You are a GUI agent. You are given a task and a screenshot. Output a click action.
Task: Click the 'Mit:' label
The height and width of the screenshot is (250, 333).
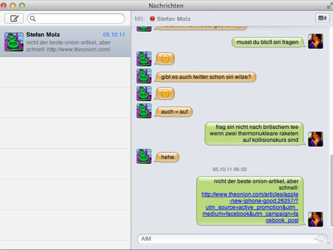coord(140,19)
